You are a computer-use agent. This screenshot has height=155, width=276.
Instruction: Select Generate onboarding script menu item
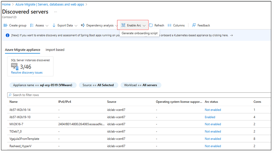tap(140, 33)
